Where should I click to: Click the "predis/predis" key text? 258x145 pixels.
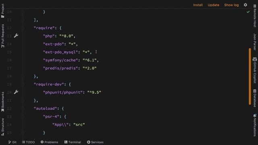60,68
